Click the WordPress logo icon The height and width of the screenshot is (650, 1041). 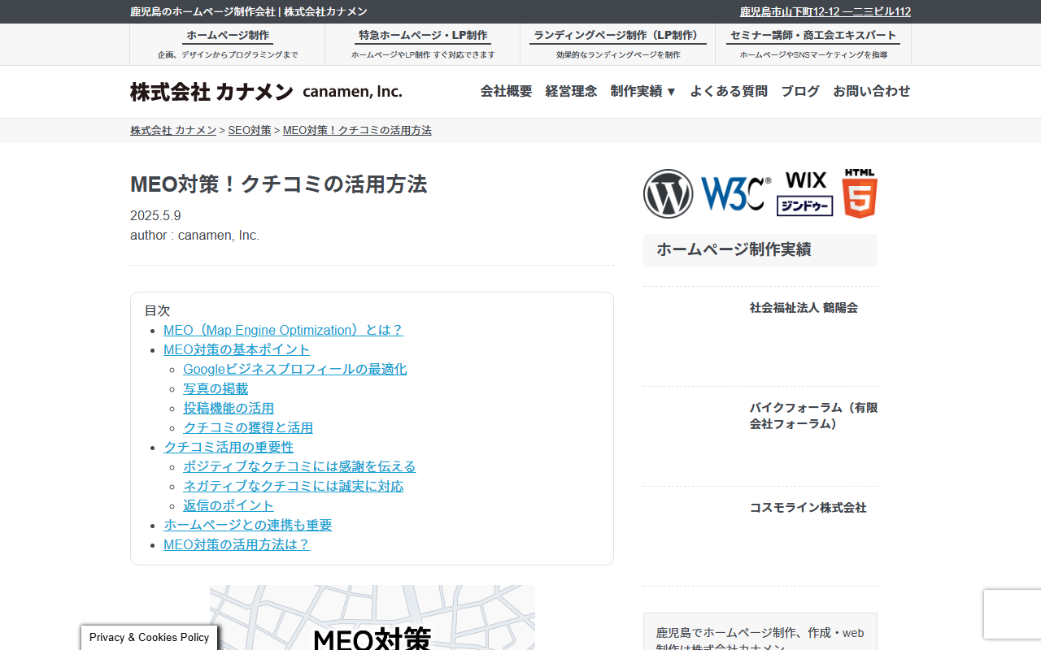point(668,193)
